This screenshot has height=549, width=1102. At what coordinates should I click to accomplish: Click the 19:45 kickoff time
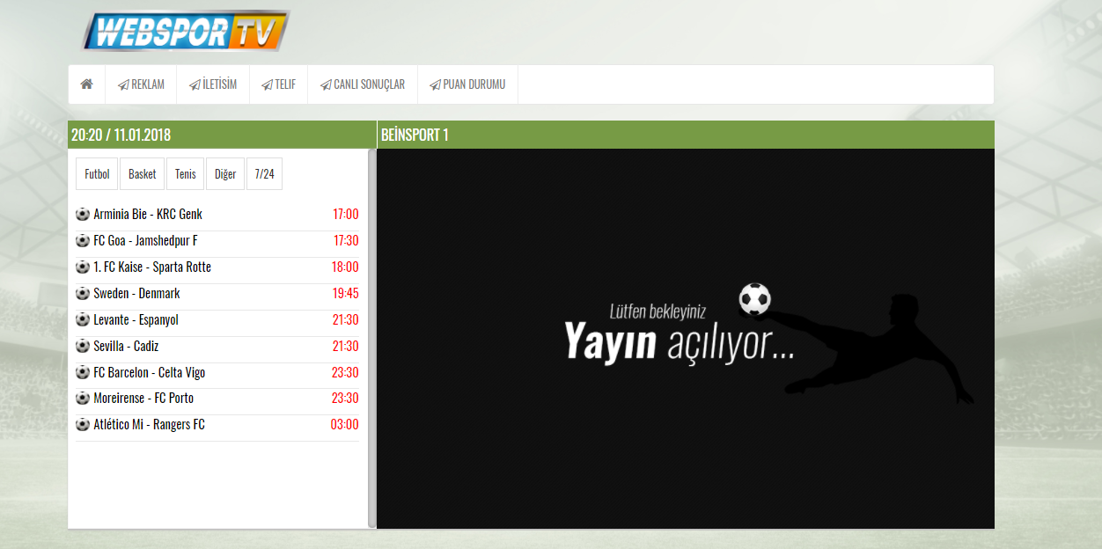(345, 293)
